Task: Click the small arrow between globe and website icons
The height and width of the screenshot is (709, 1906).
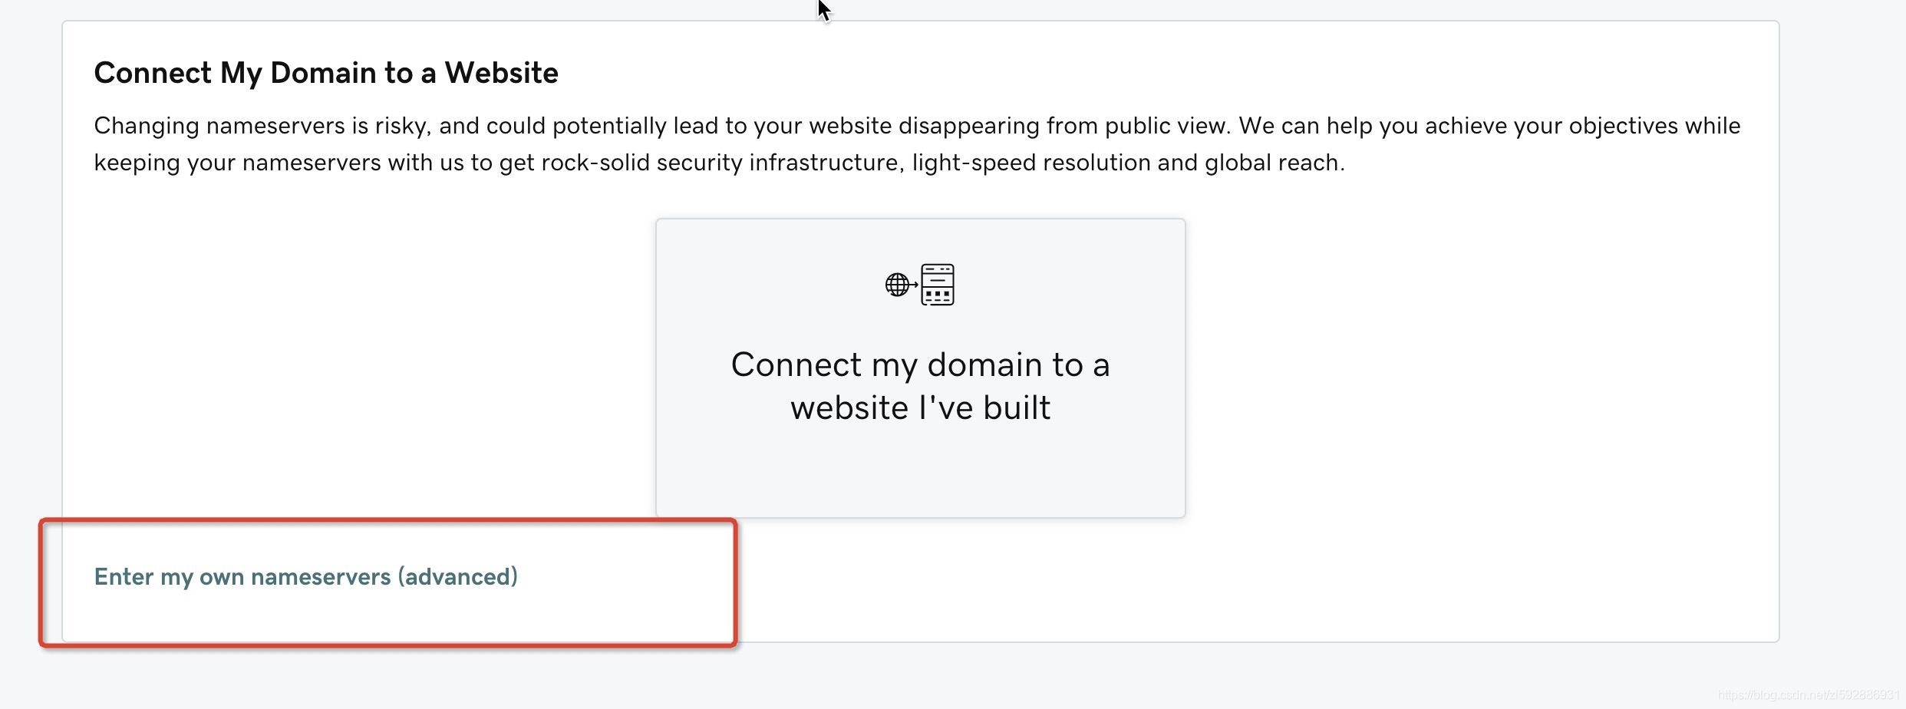Action: pyautogui.click(x=915, y=285)
